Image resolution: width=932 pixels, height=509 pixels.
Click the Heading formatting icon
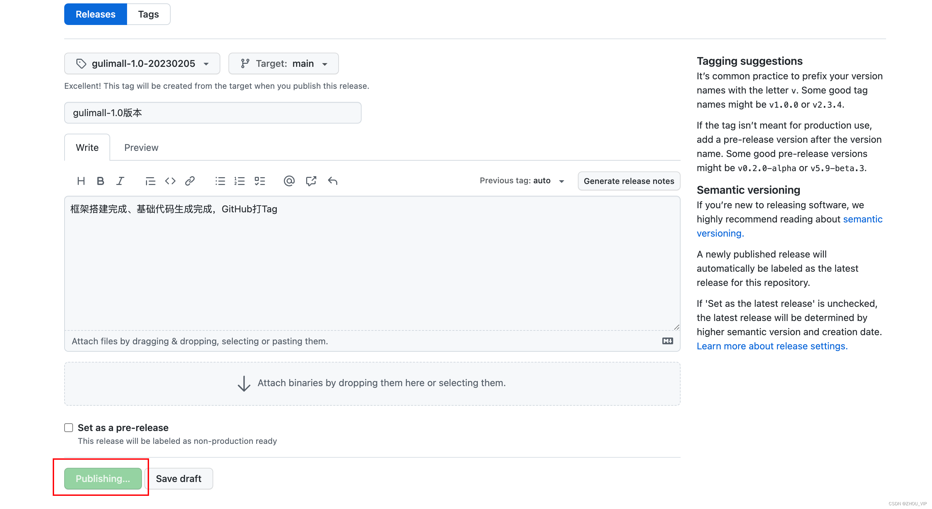point(81,181)
